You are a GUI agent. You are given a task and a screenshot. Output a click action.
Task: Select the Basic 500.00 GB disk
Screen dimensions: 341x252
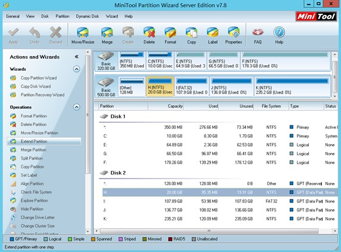pos(106,87)
